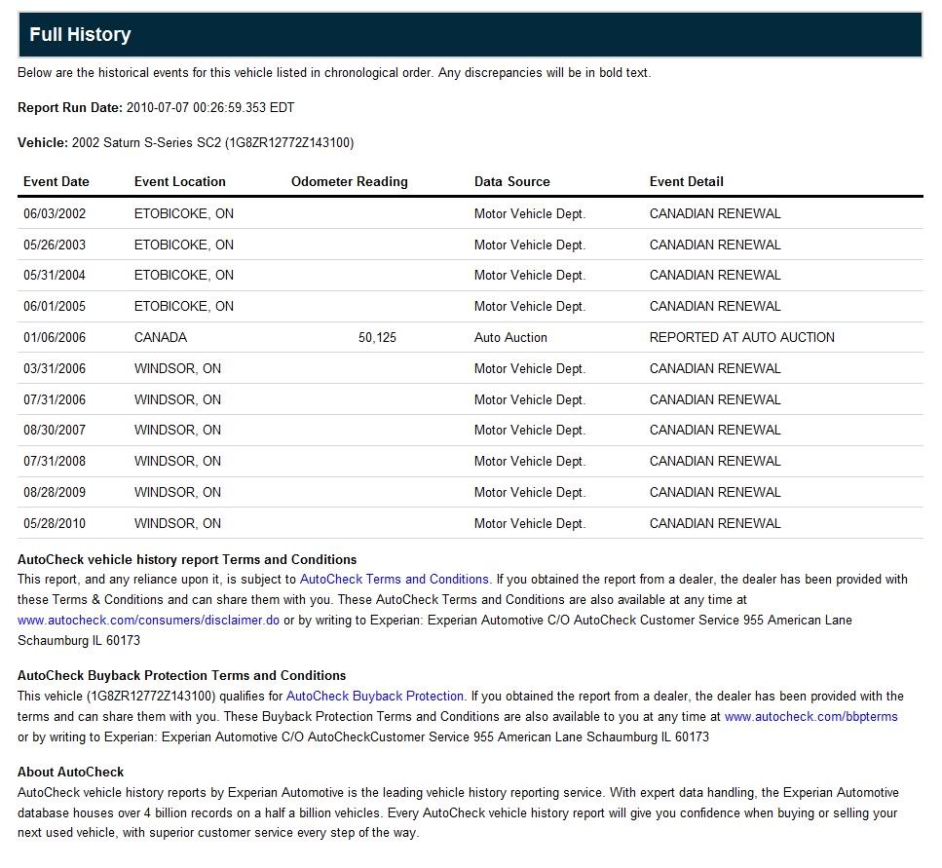Click ETOBICOKE, ON in the 06/03/2002 row

(x=184, y=214)
